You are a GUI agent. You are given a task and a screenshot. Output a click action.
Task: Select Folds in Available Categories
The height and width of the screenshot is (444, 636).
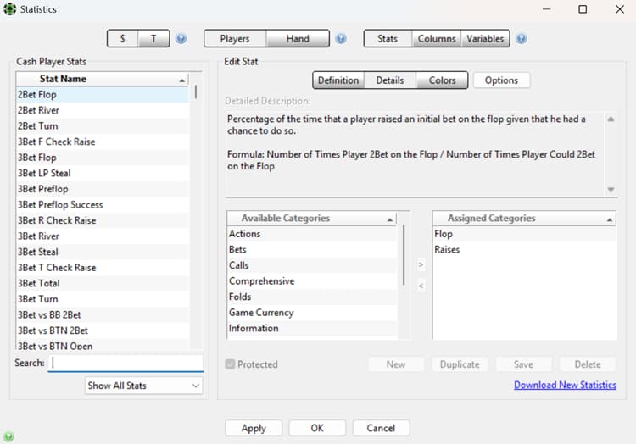311,297
